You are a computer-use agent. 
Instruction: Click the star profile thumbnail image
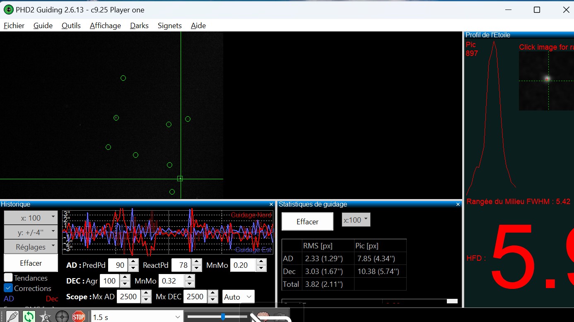coord(546,81)
